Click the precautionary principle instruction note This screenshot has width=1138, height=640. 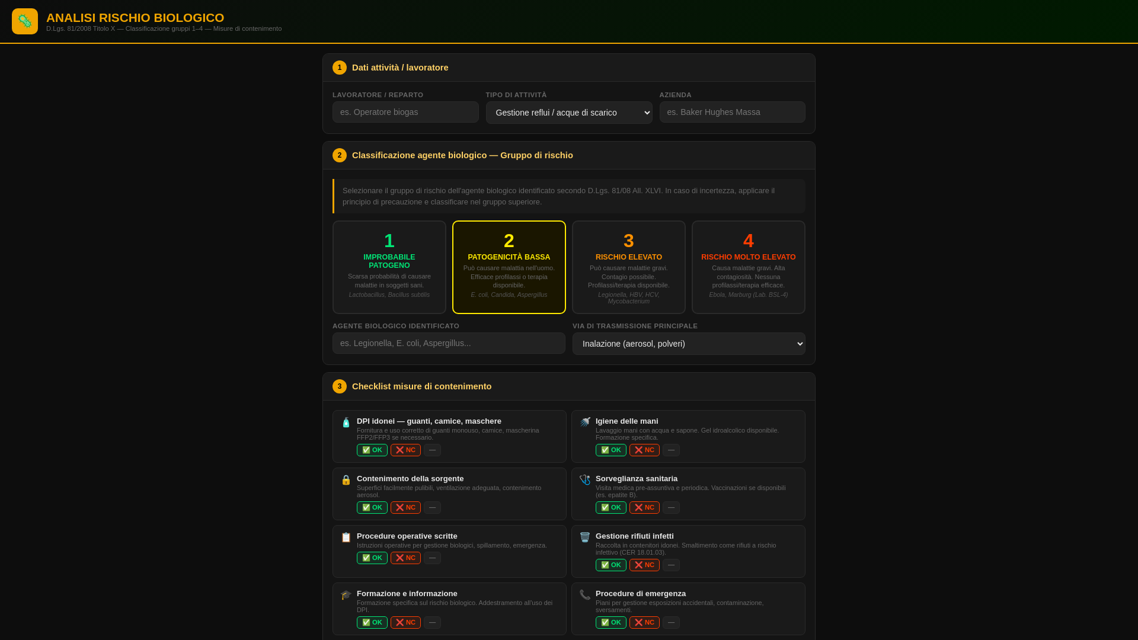(x=569, y=196)
